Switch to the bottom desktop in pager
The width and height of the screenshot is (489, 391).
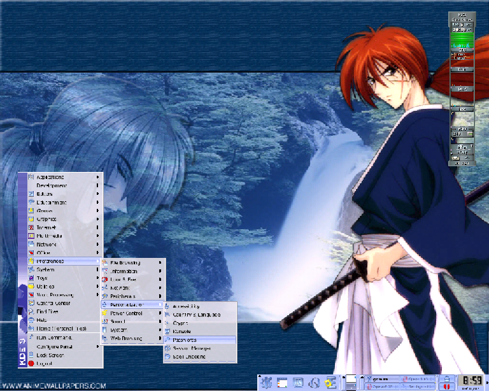point(351,387)
